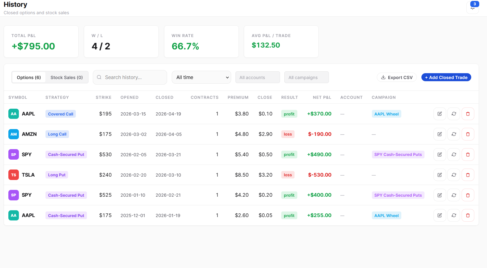Edit the AAPL $175 put trade

click(440, 216)
